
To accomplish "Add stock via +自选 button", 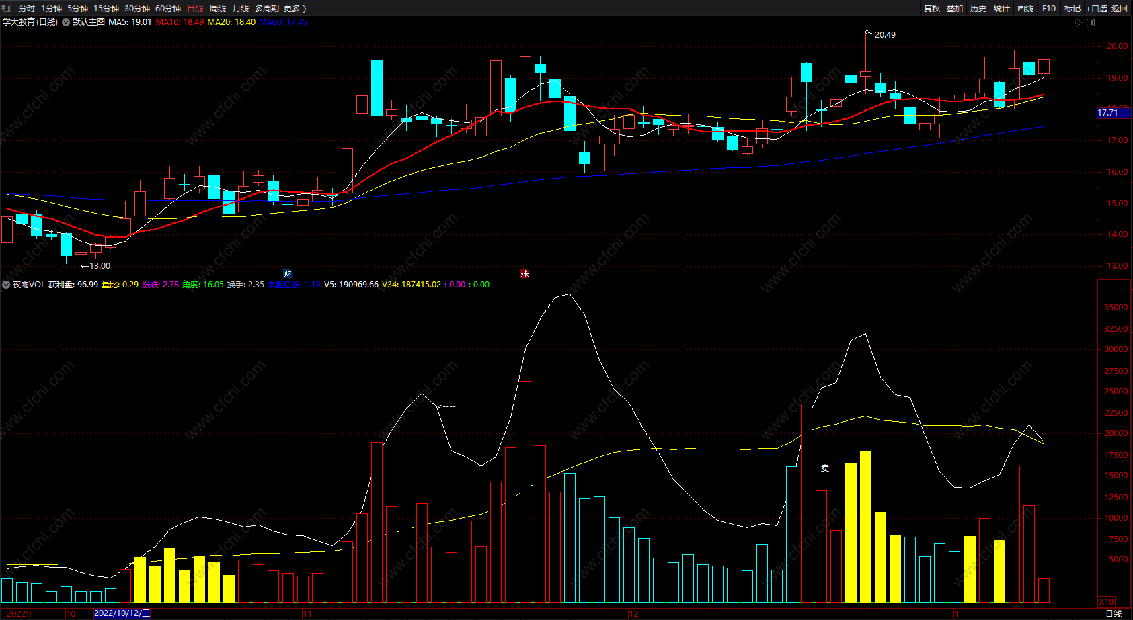I will coord(1096,8).
